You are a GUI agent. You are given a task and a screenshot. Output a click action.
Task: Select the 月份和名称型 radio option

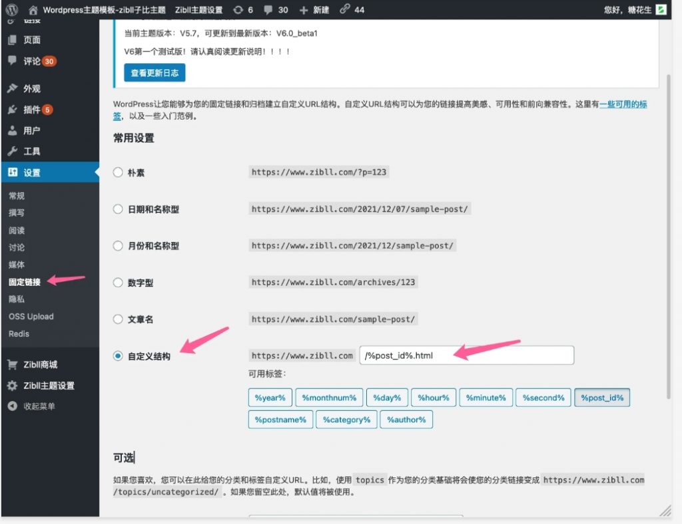118,246
